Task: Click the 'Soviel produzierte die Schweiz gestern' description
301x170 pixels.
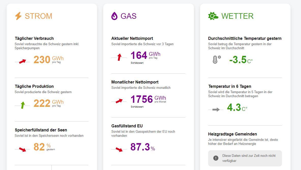Action: tap(43, 92)
